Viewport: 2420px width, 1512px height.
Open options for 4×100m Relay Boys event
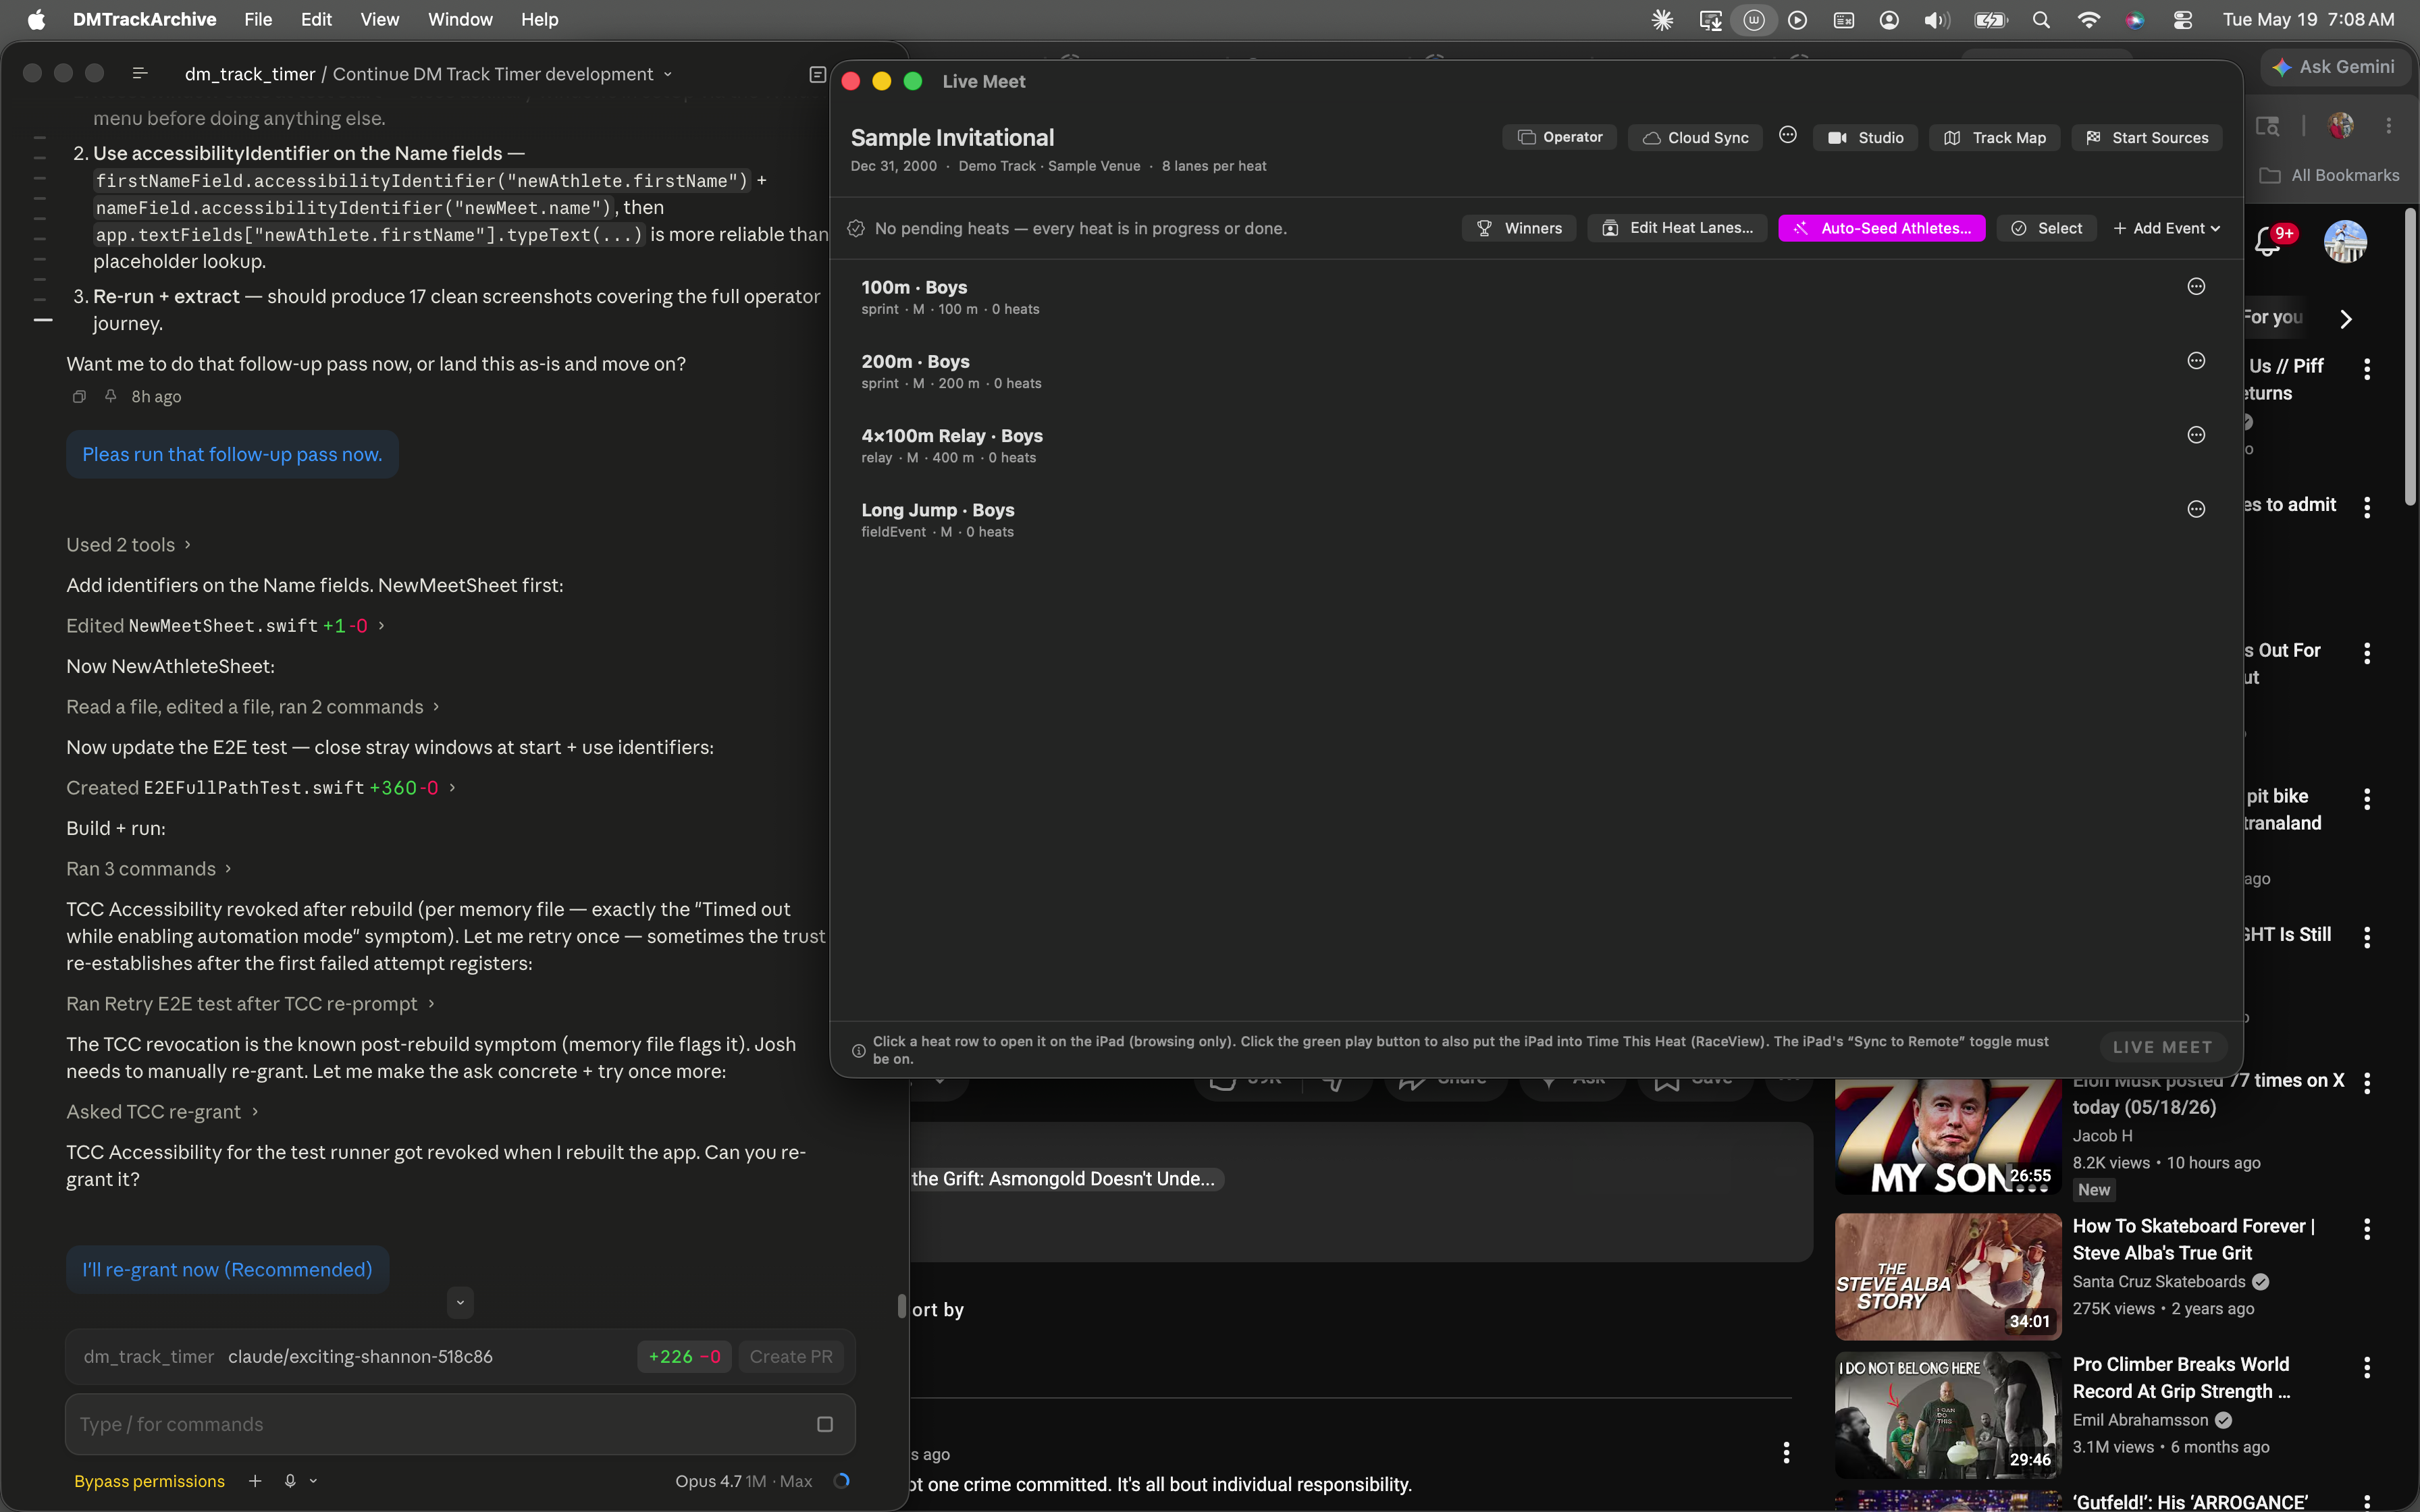point(2196,435)
